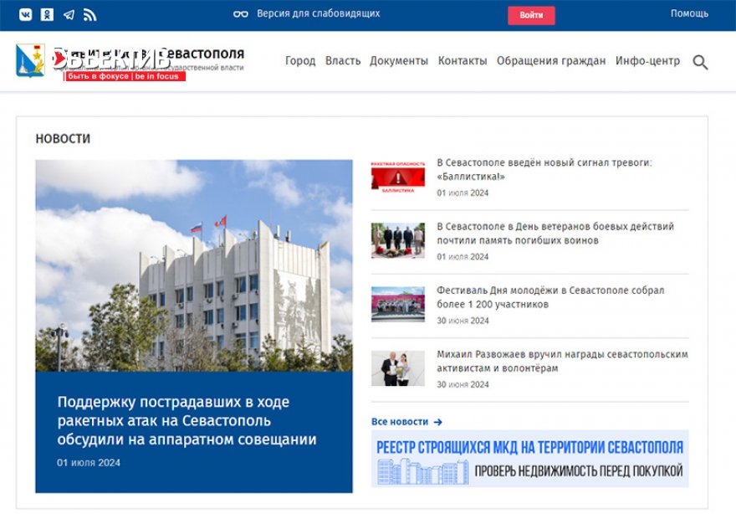
Task: Open the Город menu
Action: (x=300, y=60)
